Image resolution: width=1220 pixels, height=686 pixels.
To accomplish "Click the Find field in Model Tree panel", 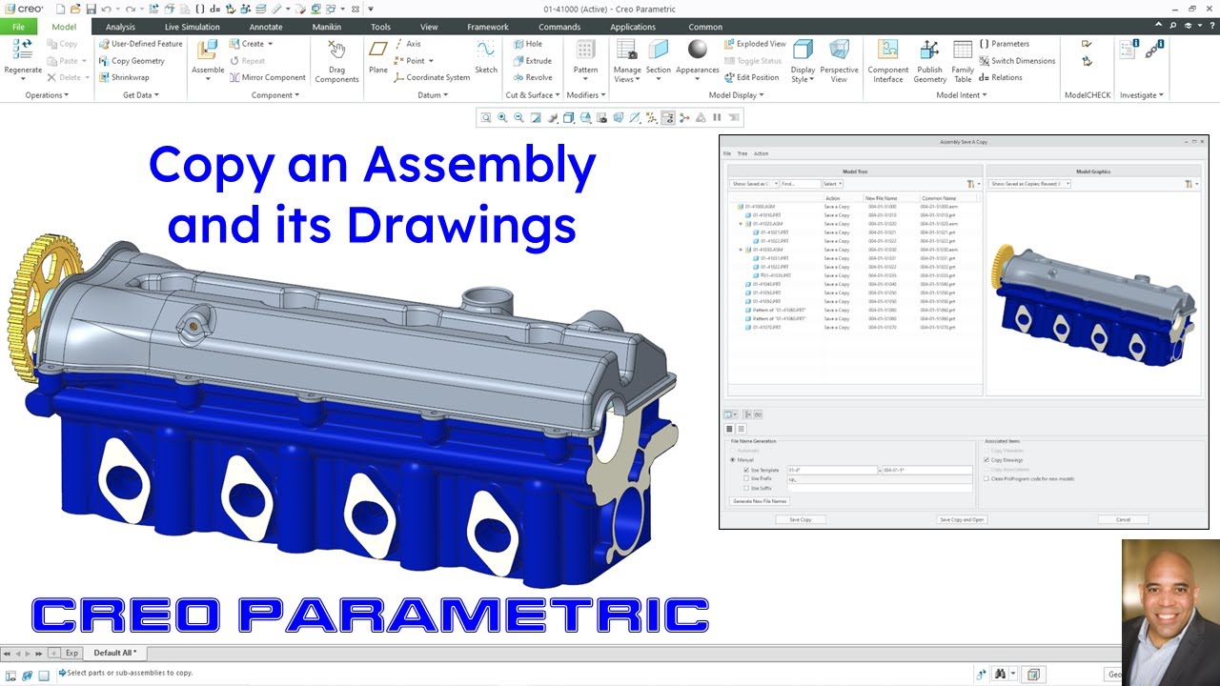I will click(800, 184).
